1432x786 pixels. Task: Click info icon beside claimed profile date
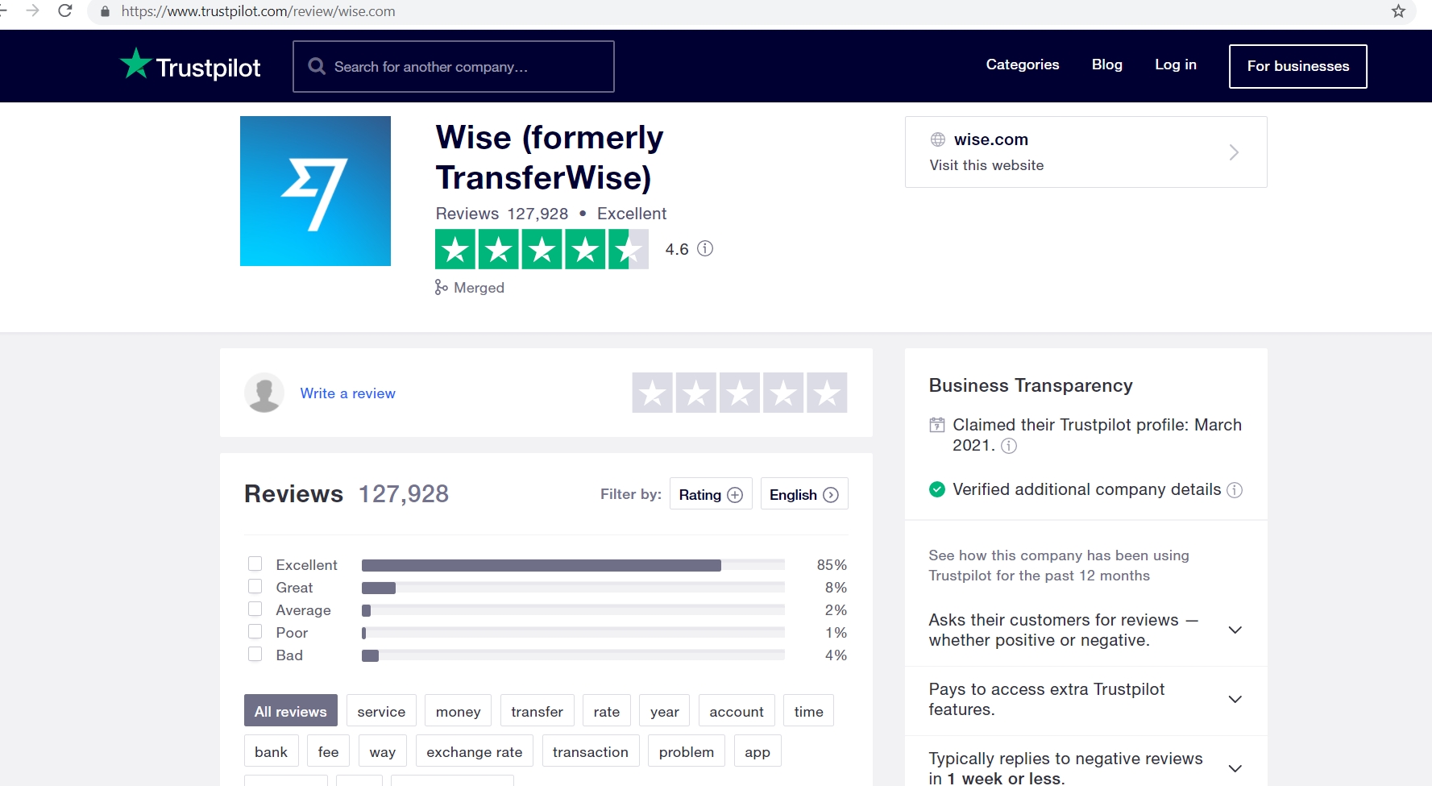(1009, 446)
